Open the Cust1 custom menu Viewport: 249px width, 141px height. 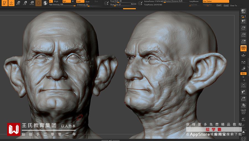(219, 6)
